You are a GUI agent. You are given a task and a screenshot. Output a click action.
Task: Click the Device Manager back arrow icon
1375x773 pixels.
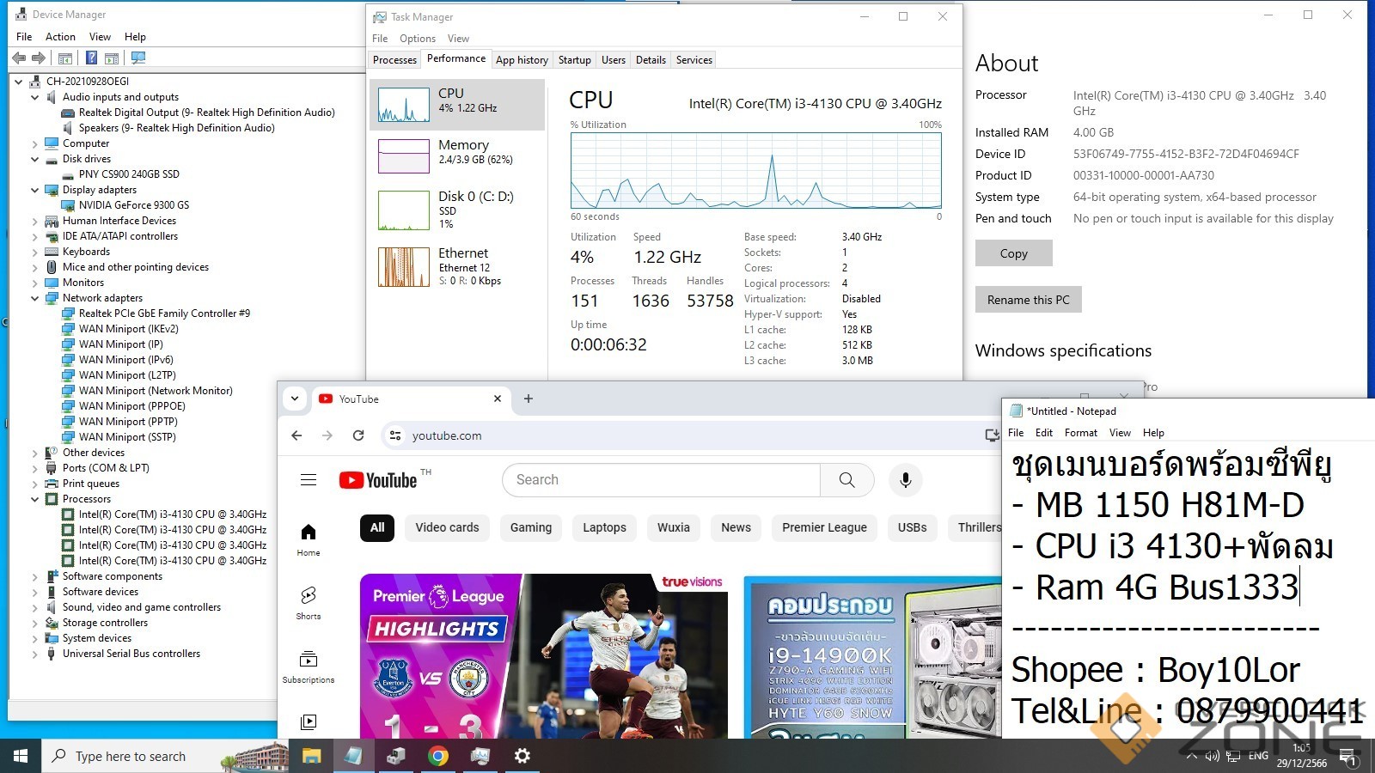pos(19,58)
